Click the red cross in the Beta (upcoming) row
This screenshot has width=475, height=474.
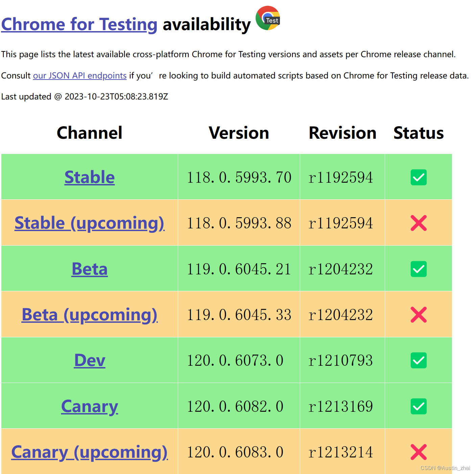click(419, 315)
